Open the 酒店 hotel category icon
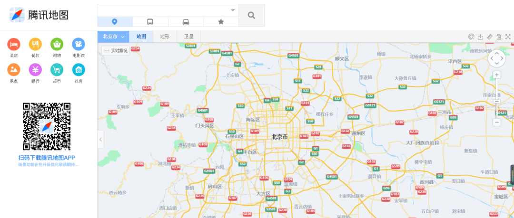The width and height of the screenshot is (514, 218). click(x=14, y=44)
